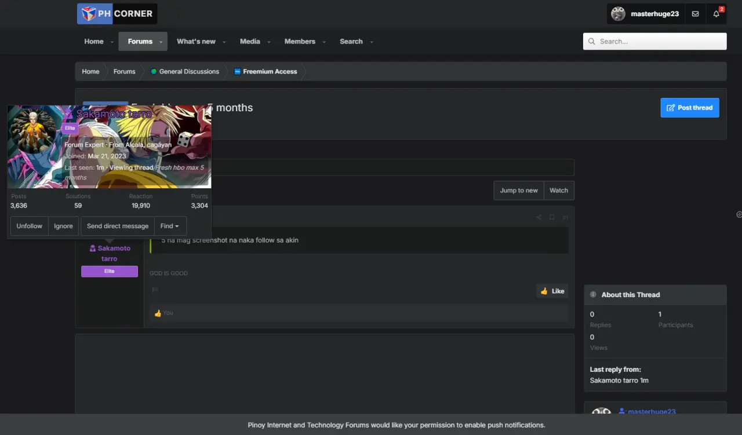Click the post number #1 link
Image resolution: width=742 pixels, height=435 pixels.
565,217
